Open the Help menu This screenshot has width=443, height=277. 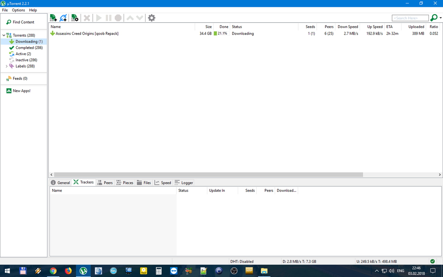pos(33,10)
